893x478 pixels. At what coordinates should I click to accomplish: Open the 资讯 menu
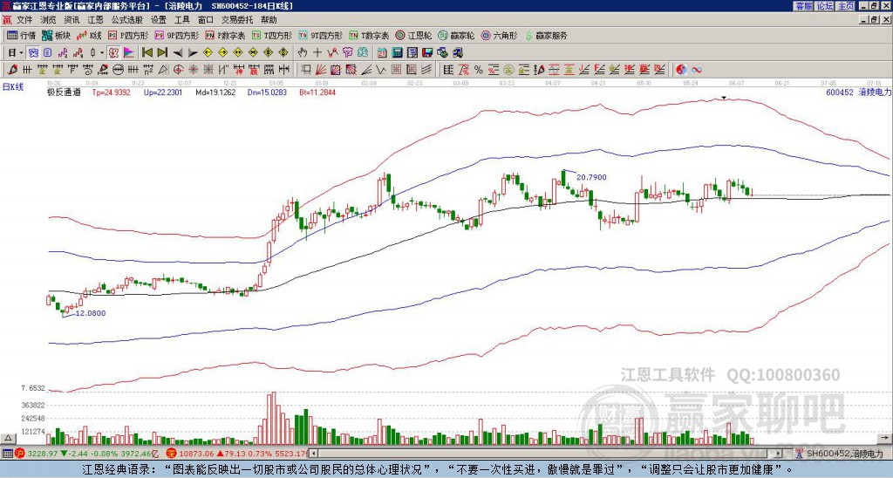click(72, 20)
